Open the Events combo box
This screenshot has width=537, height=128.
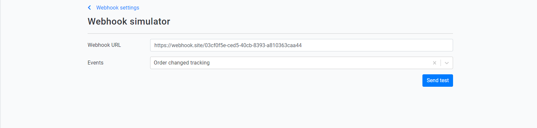[x=301, y=63]
